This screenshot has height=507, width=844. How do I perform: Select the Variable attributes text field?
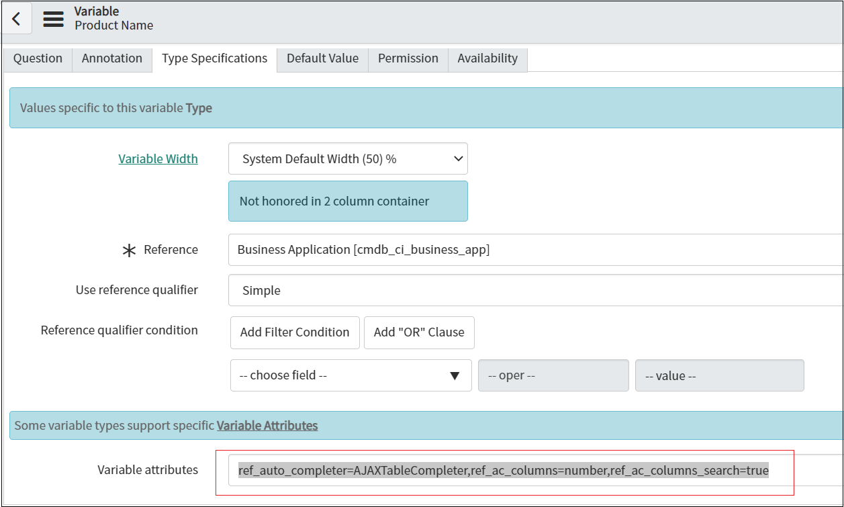click(504, 470)
